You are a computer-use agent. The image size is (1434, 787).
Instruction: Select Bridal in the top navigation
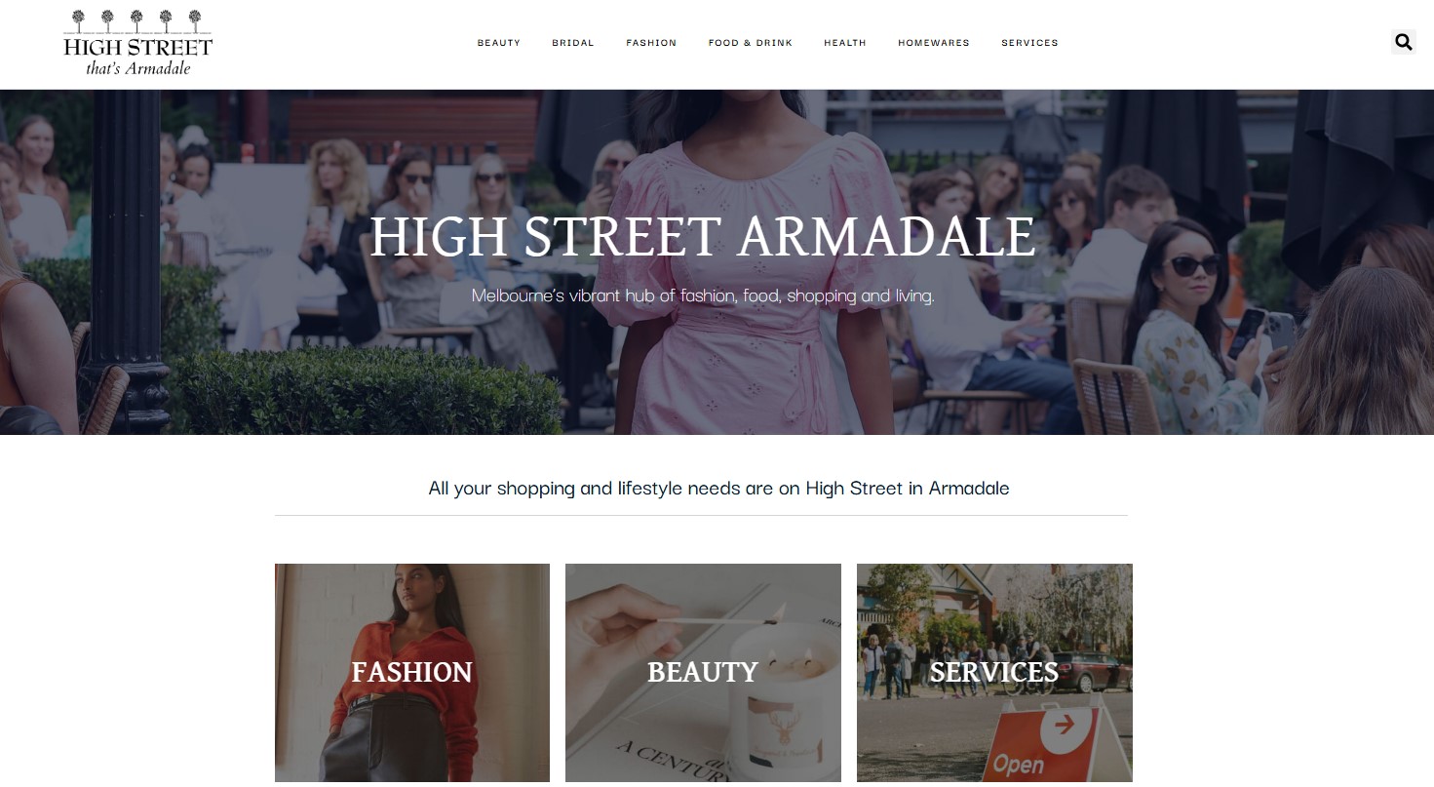coord(573,43)
